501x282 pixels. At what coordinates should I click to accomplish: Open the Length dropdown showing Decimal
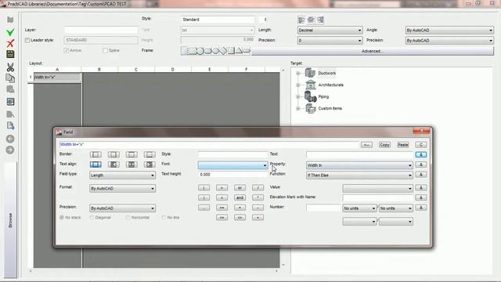click(x=330, y=30)
